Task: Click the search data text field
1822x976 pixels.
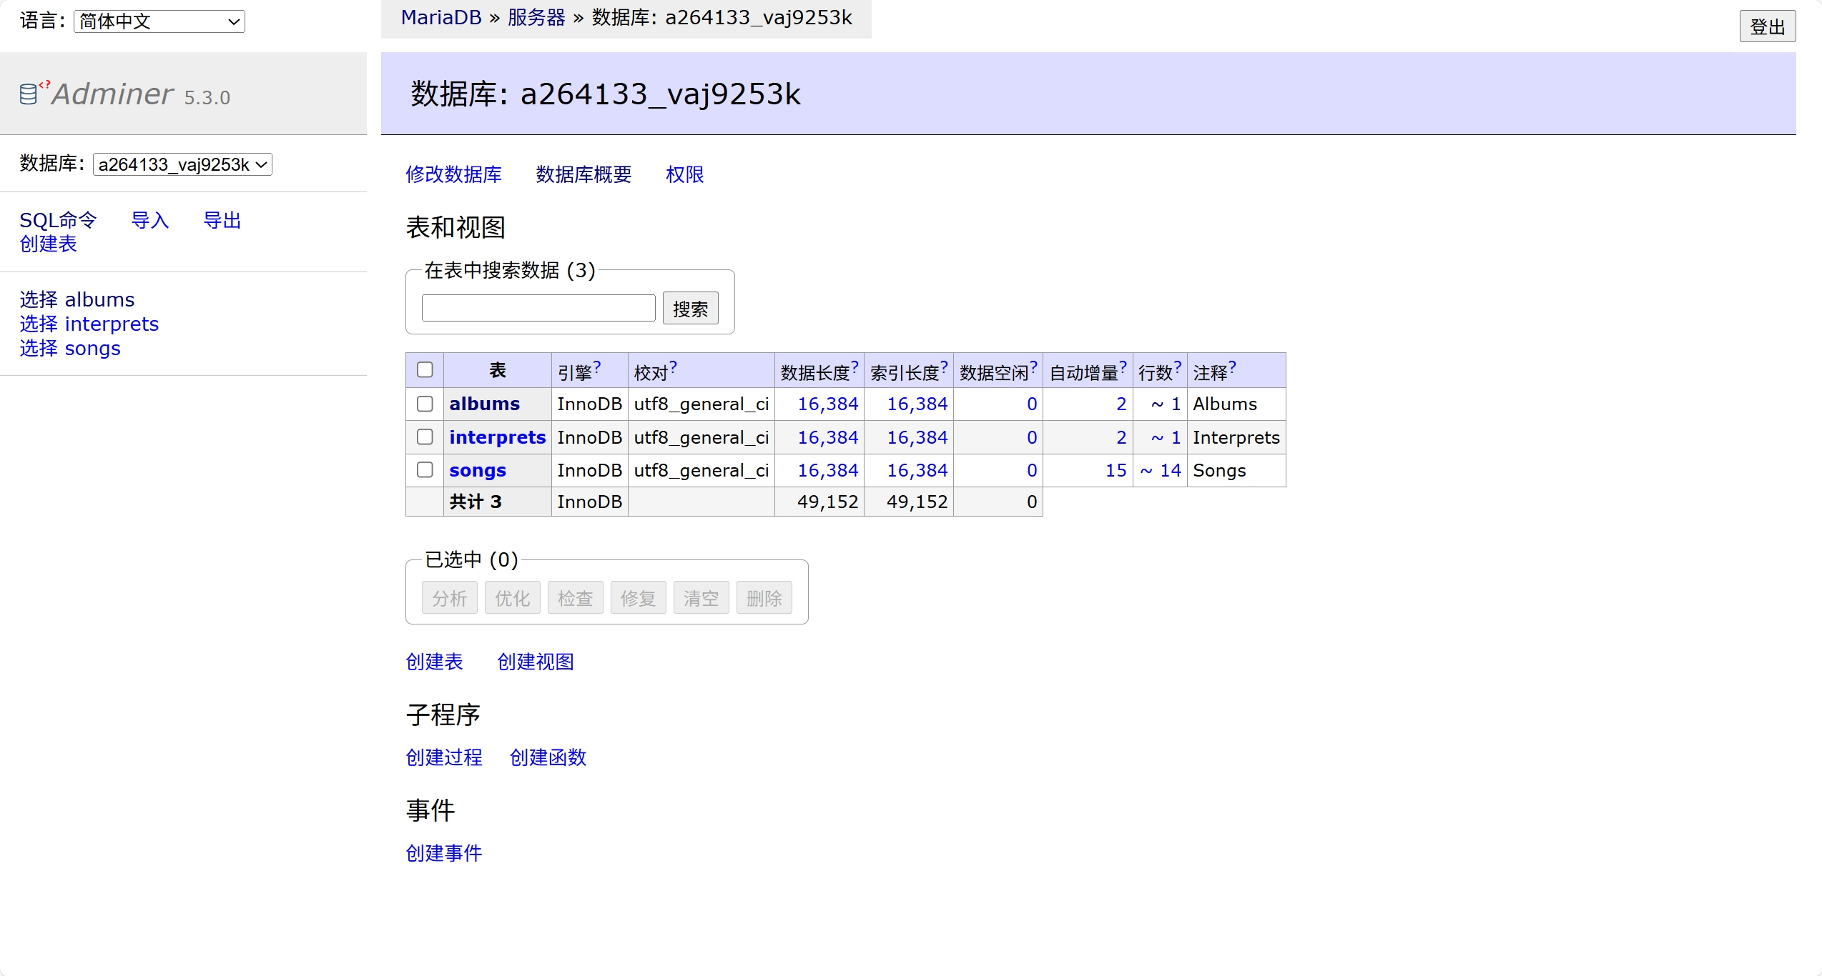Action: point(538,308)
